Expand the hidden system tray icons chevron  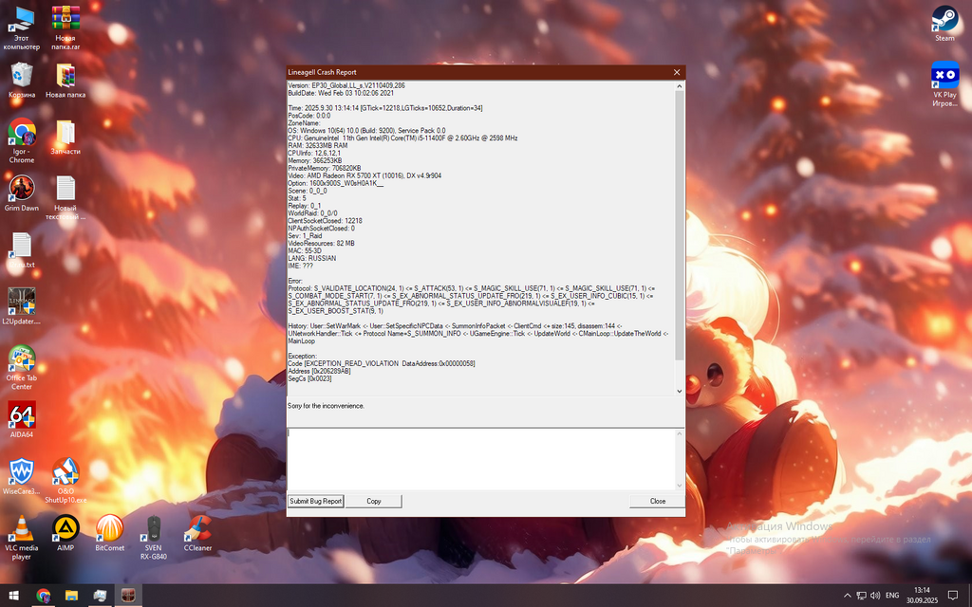coord(848,596)
